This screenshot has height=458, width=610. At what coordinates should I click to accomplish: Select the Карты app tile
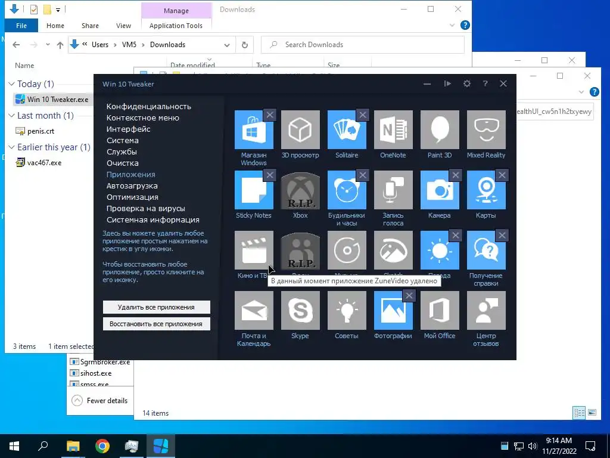486,190
